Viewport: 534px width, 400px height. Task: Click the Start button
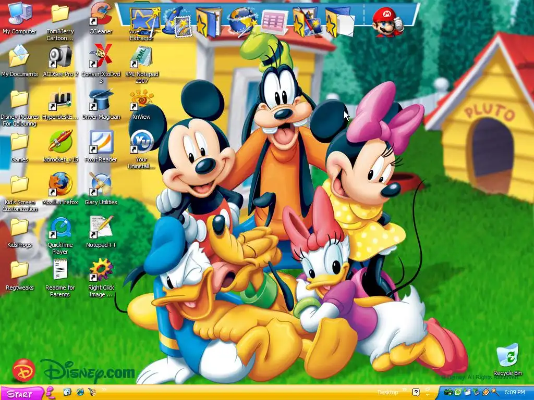click(21, 394)
